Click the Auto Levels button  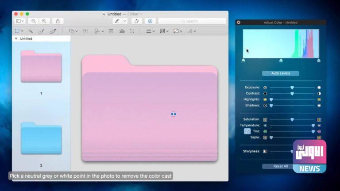pyautogui.click(x=281, y=73)
